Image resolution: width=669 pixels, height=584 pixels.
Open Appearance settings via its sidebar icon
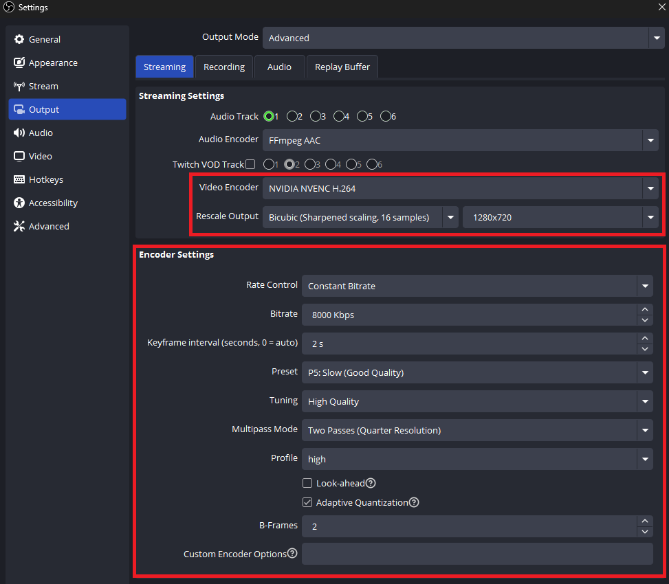pyautogui.click(x=19, y=63)
